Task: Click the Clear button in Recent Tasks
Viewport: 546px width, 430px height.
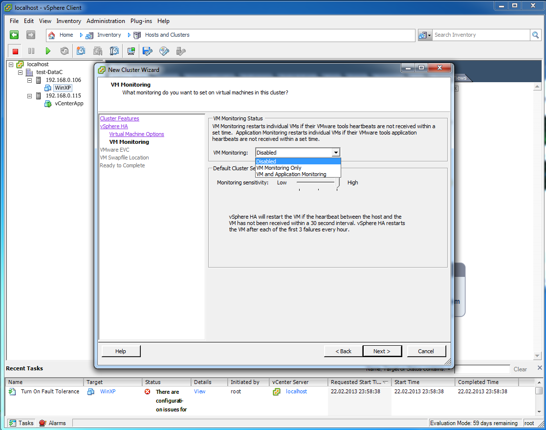Action: tap(520, 369)
